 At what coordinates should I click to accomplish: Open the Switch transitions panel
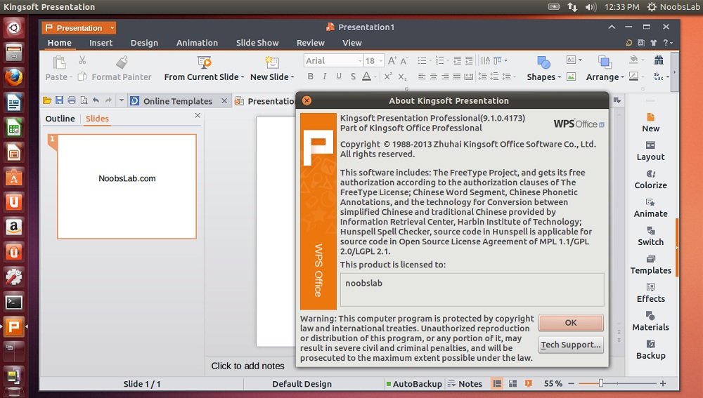pyautogui.click(x=650, y=236)
